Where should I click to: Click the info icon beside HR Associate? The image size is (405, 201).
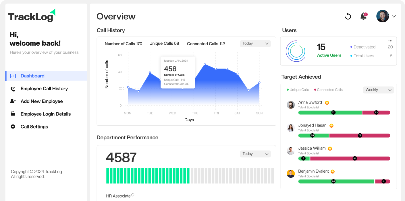click(133, 195)
